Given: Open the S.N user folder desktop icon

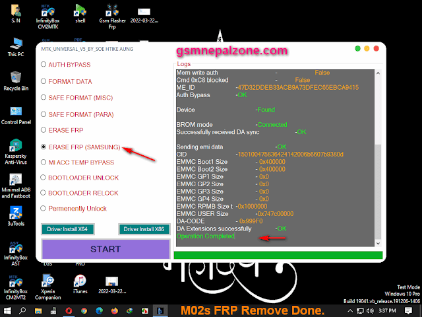Looking at the screenshot, I should point(16,13).
